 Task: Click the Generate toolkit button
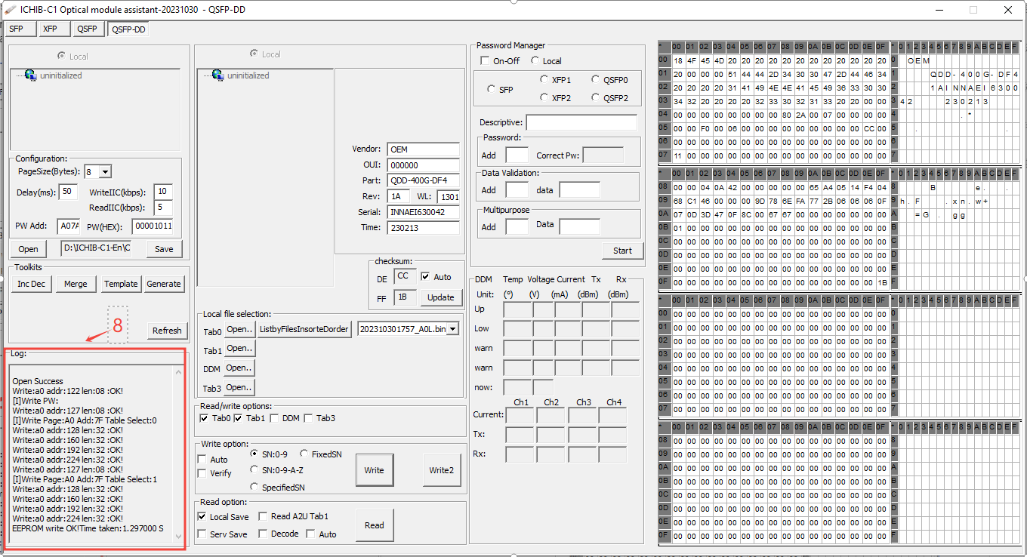tap(164, 284)
